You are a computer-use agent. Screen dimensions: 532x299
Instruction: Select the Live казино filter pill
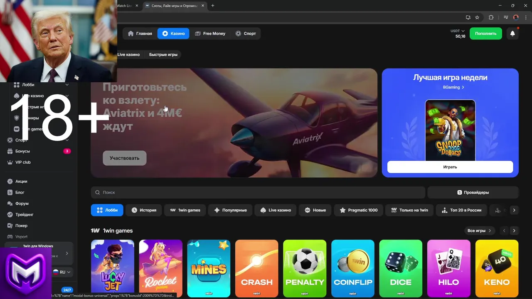point(128,54)
